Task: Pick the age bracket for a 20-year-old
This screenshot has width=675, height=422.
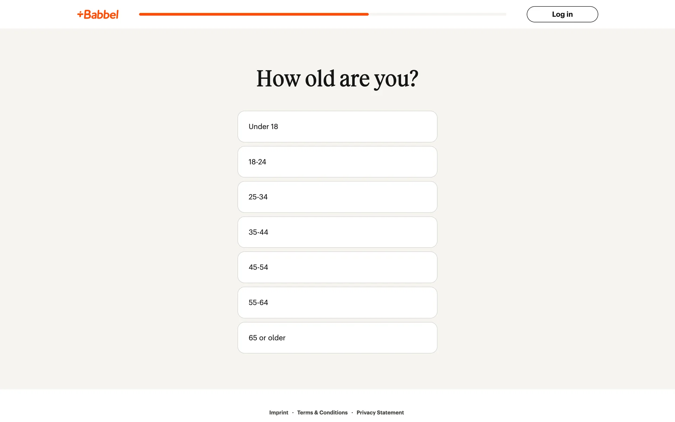Action: click(x=337, y=162)
